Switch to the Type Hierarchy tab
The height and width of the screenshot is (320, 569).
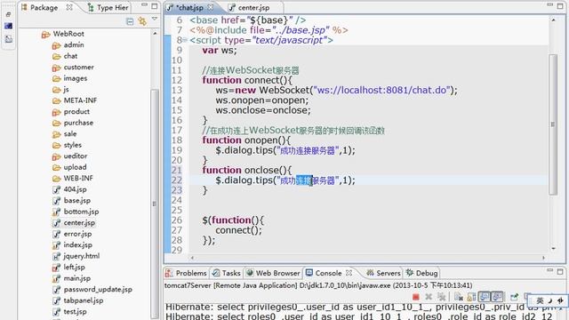tap(108, 7)
